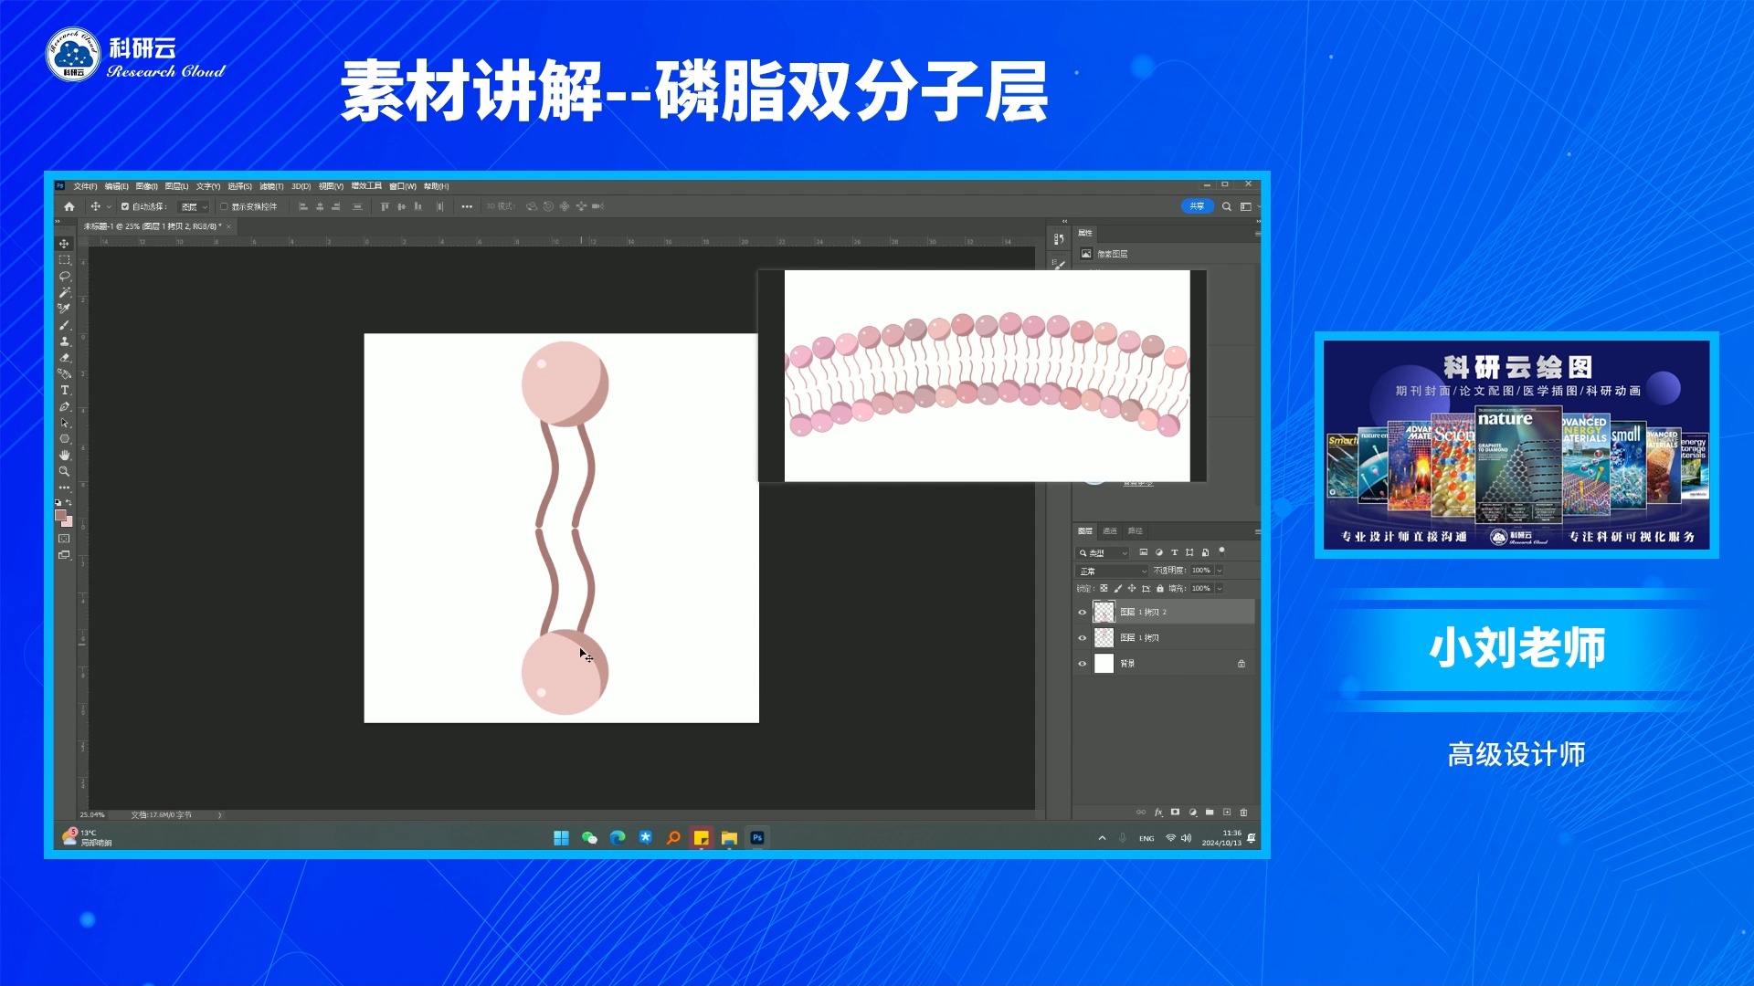Open the 类型 layer filter dropdown

[1104, 552]
